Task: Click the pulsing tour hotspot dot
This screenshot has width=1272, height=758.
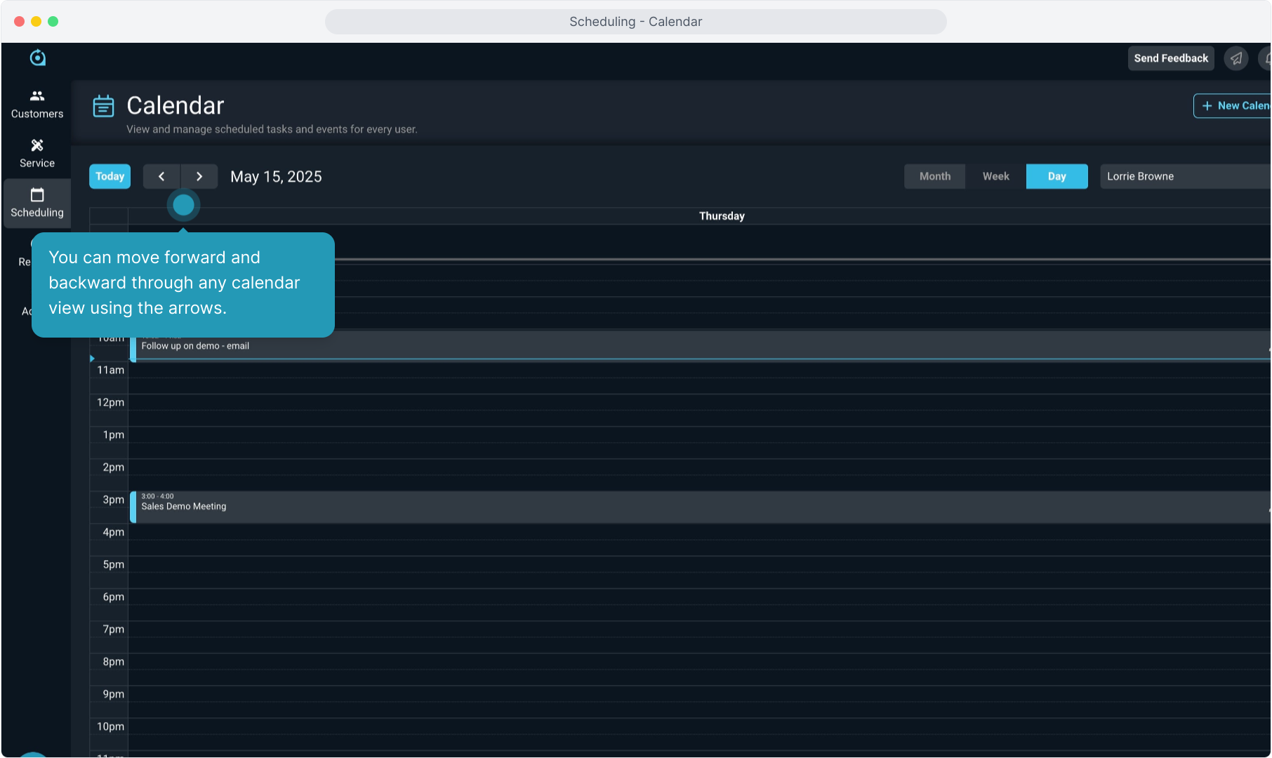Action: [x=183, y=206]
